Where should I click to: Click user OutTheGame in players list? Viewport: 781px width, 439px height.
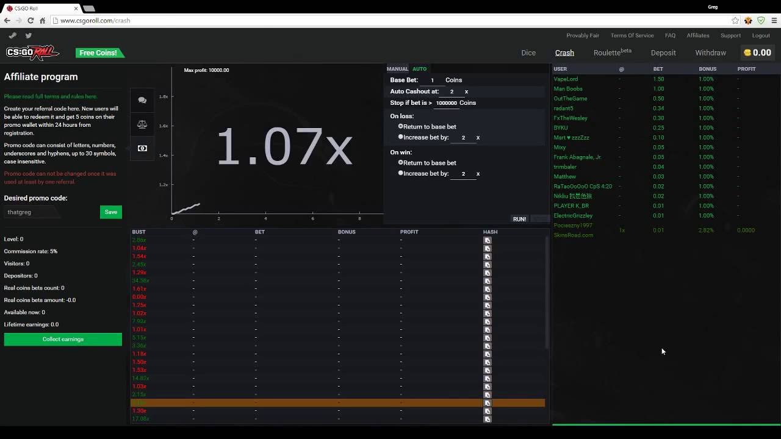(570, 98)
